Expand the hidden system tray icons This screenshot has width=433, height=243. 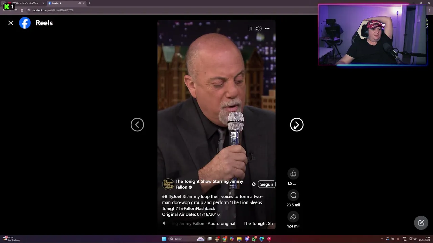click(382, 239)
